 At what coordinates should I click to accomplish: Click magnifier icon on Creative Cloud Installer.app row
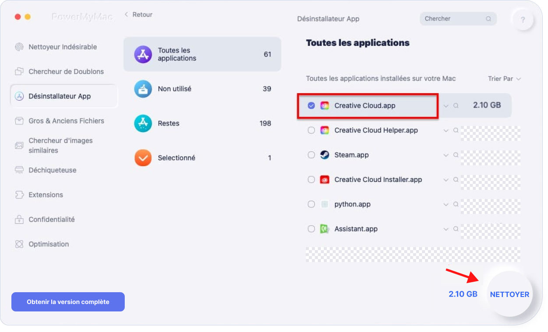point(456,180)
